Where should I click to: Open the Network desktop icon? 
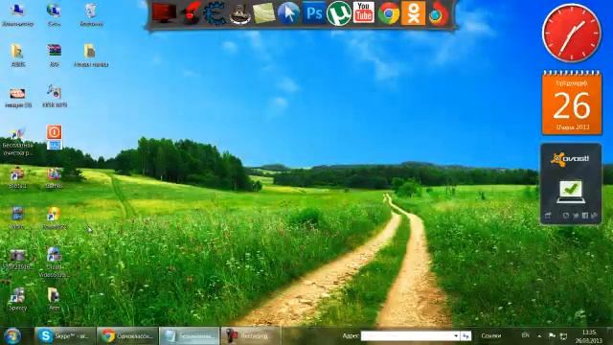click(x=54, y=15)
